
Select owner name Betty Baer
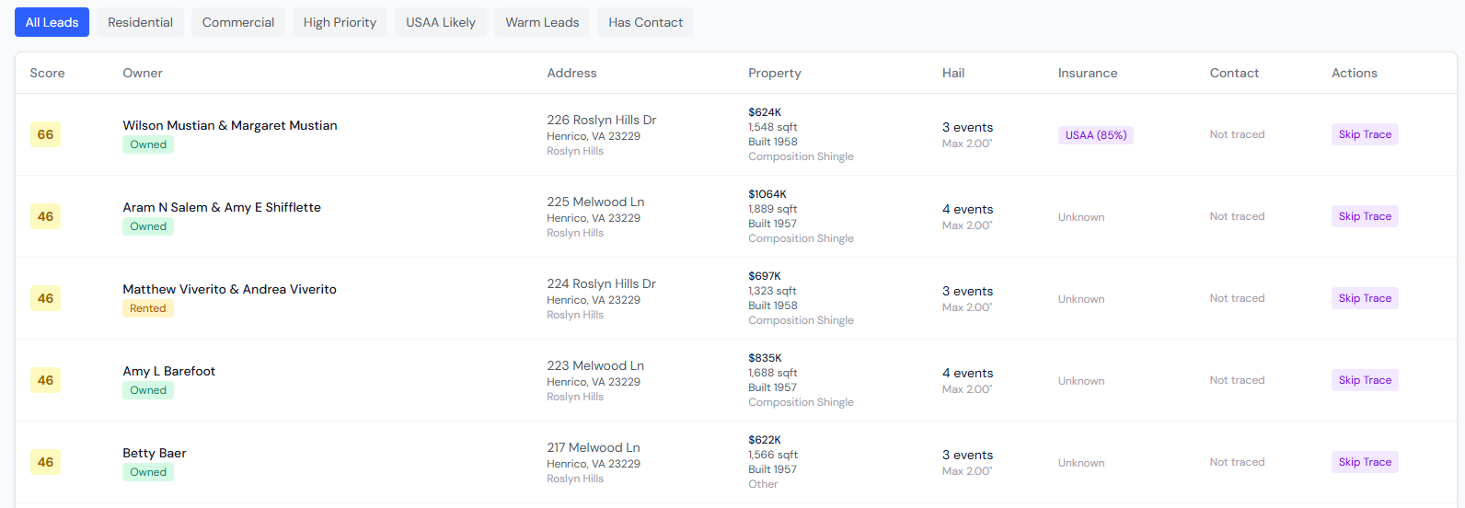155,453
